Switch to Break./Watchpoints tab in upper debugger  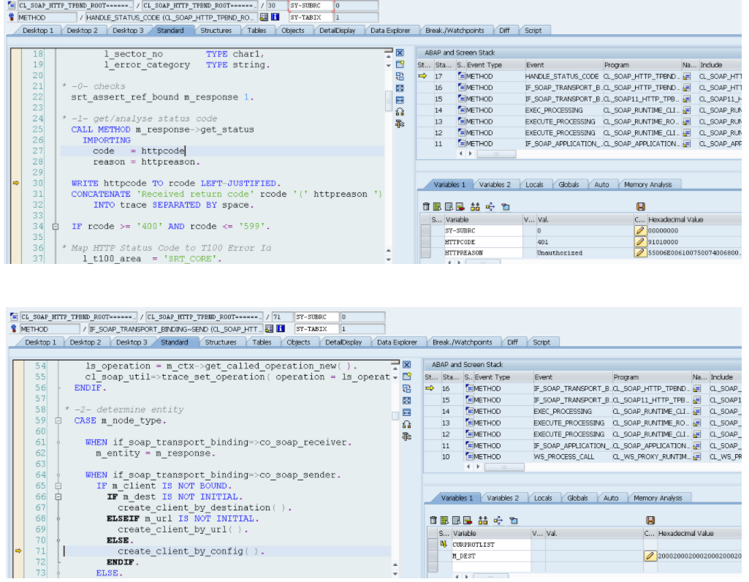(455, 31)
